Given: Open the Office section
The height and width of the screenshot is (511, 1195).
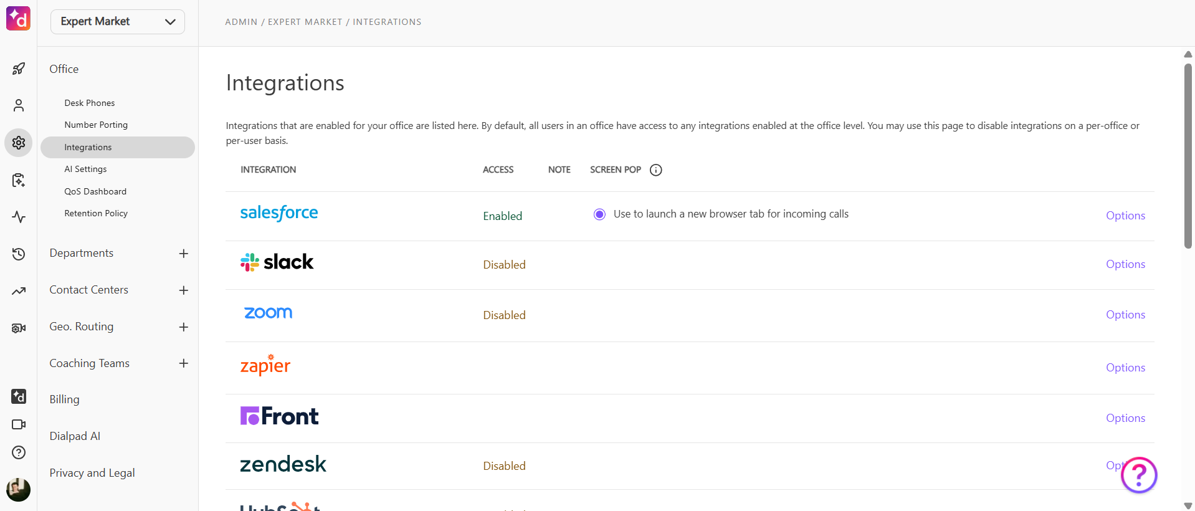Looking at the screenshot, I should coord(64,69).
